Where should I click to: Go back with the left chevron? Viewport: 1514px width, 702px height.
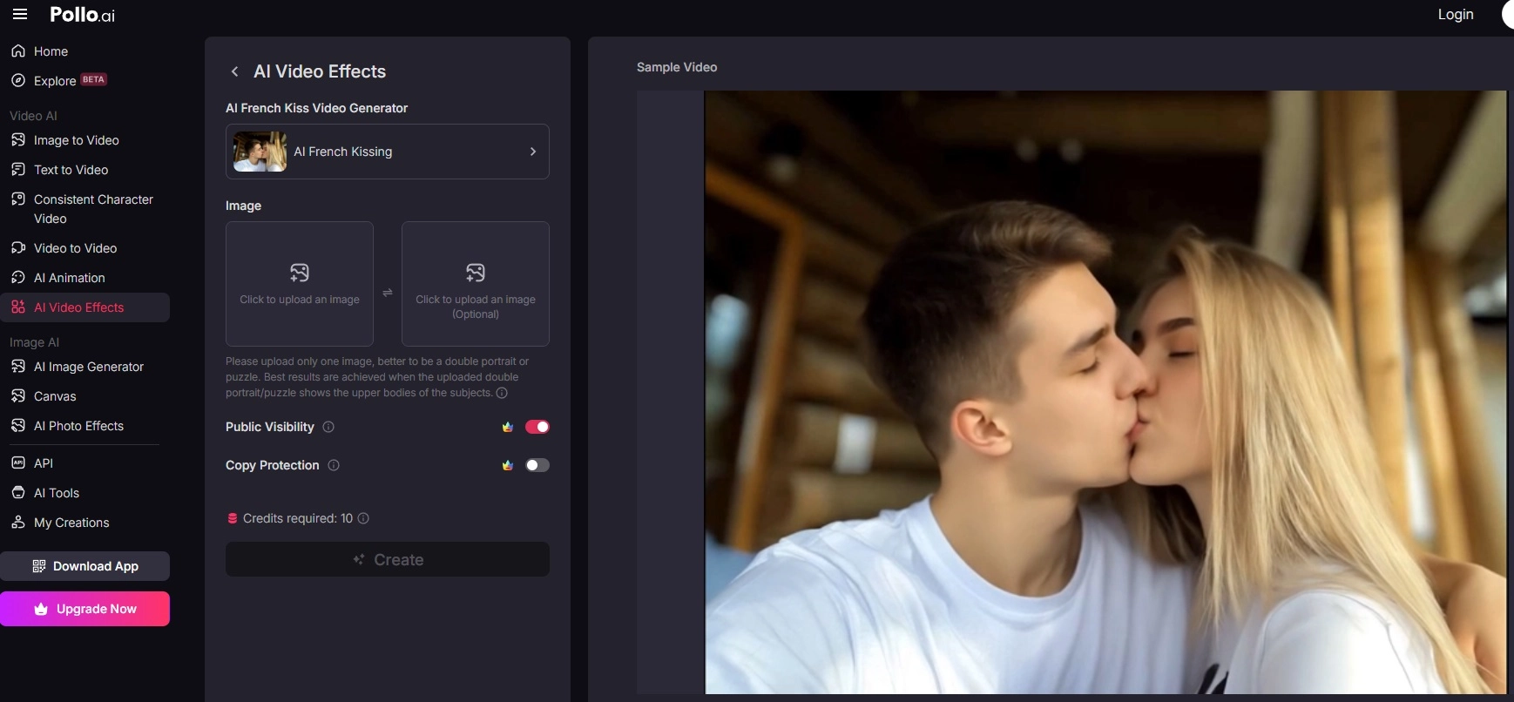coord(234,71)
